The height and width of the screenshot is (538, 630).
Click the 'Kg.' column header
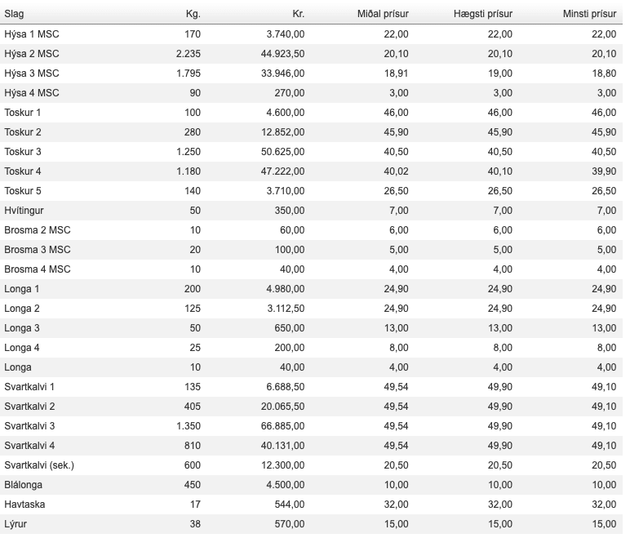(193, 14)
